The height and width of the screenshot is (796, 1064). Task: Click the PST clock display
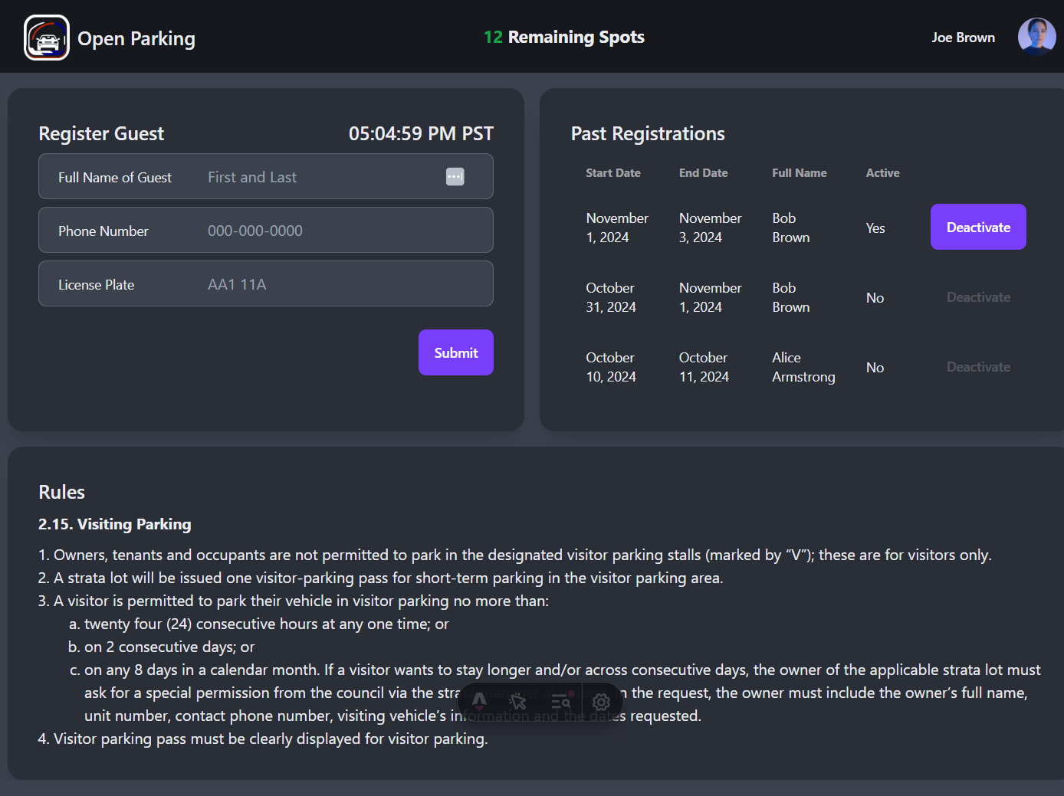pos(421,133)
